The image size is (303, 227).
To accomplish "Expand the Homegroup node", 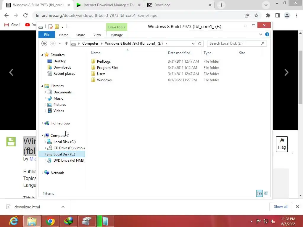I will (x=42, y=123).
